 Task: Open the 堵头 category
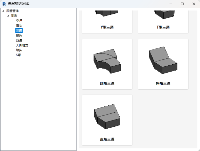(x=19, y=50)
